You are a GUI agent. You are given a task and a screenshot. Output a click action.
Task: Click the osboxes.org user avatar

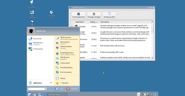[31, 31]
